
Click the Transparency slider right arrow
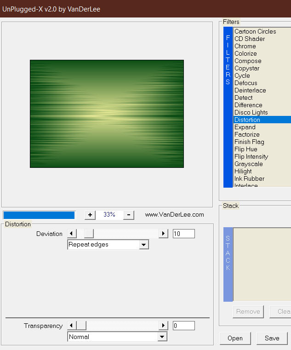163,326
